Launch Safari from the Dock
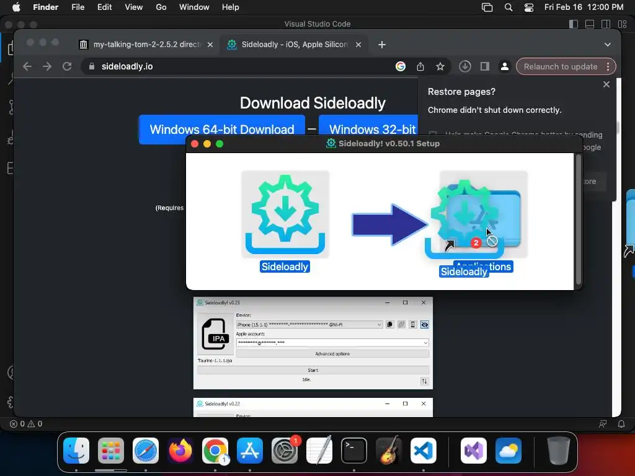 tap(146, 451)
